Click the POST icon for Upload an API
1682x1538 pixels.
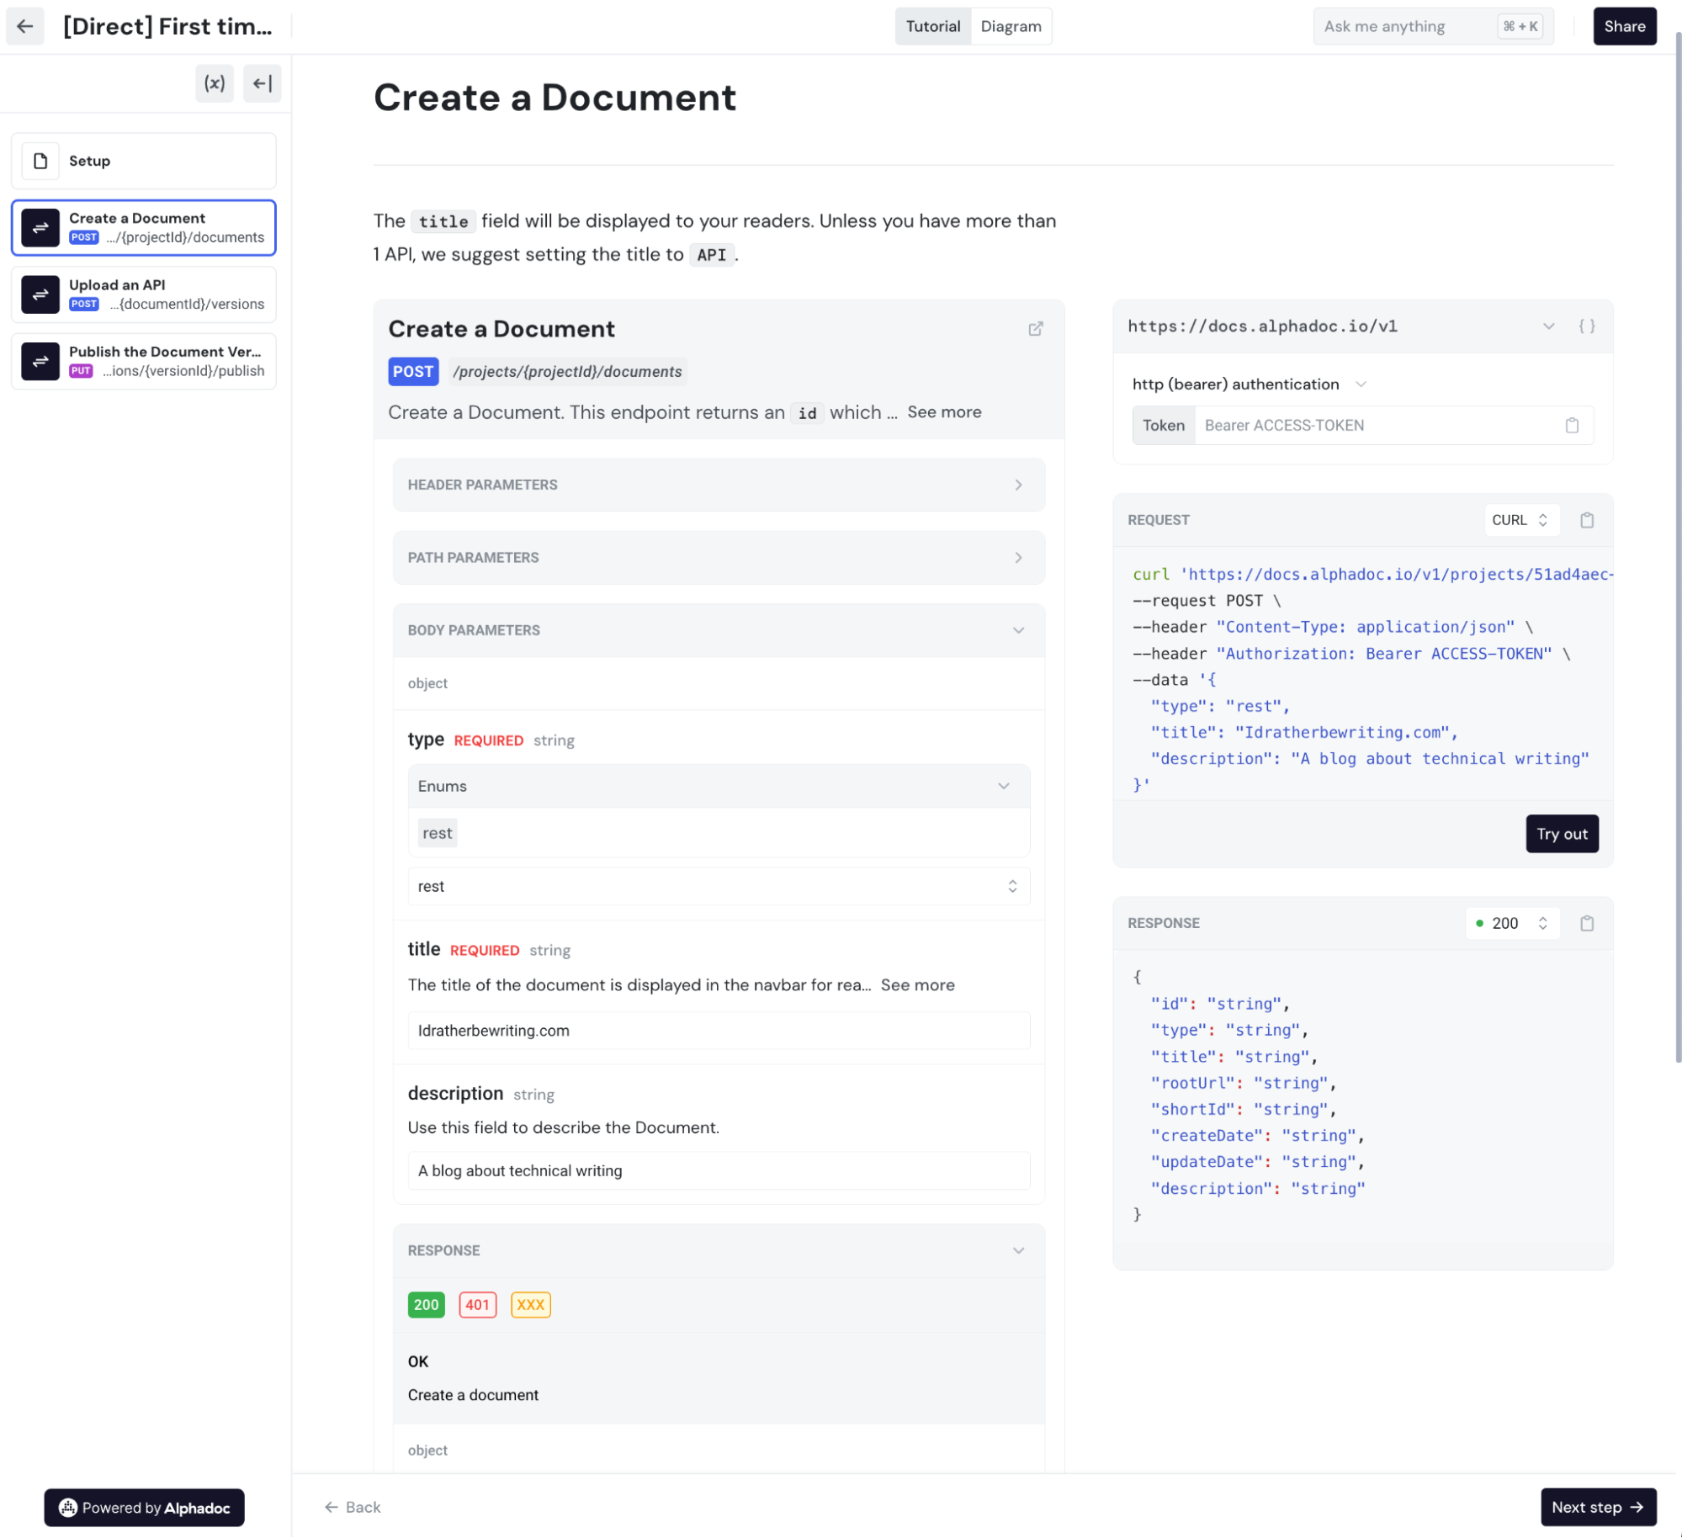coord(85,303)
